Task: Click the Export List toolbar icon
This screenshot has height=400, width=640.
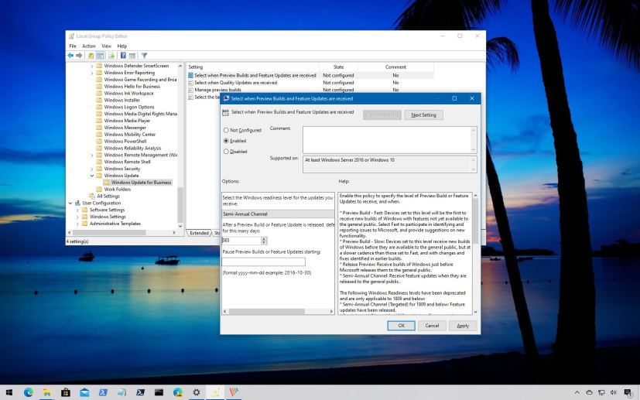Action: point(111,56)
